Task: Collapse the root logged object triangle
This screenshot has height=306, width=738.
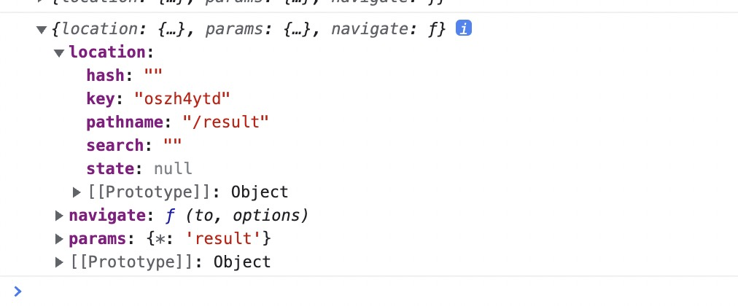Action: pyautogui.click(x=42, y=31)
